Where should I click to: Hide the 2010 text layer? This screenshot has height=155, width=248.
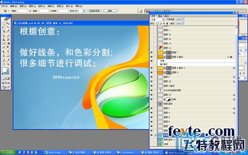[152, 91]
